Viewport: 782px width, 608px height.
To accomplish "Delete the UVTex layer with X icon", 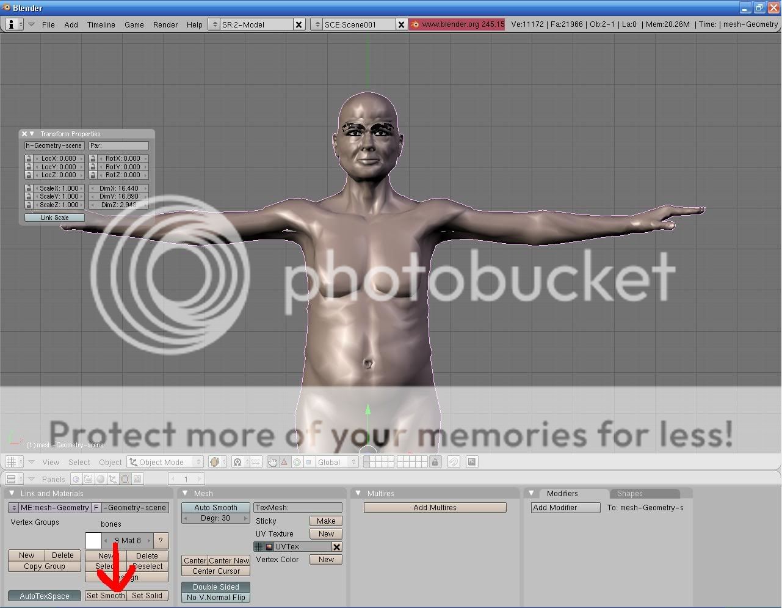I will click(x=336, y=547).
